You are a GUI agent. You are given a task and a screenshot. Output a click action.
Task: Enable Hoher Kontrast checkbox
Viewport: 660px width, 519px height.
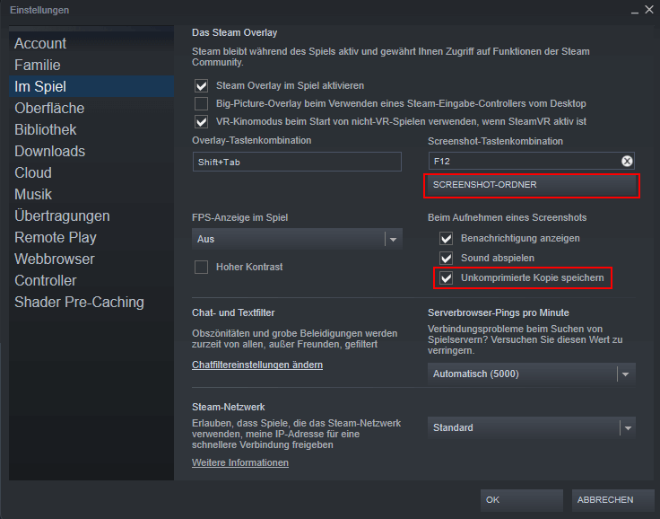201,267
